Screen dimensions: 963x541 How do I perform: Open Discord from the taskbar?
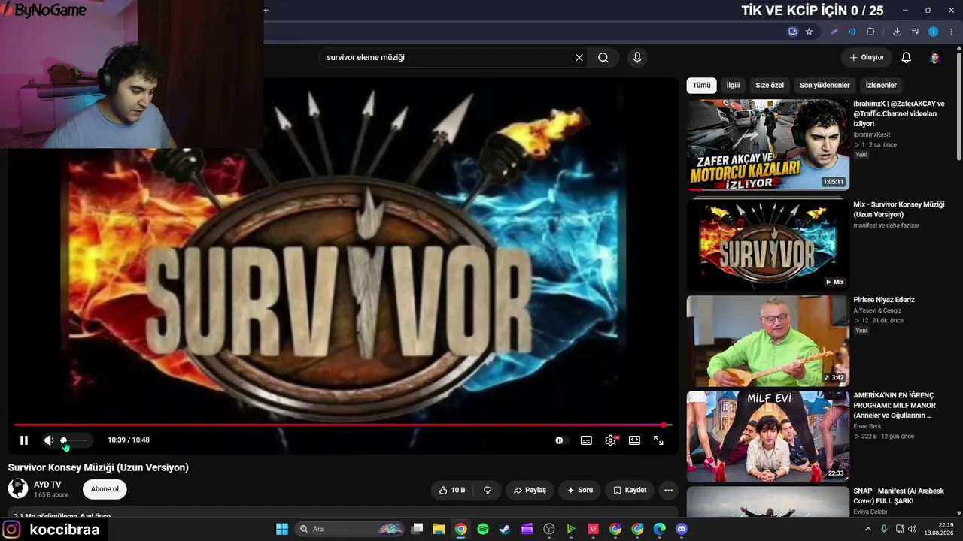[682, 529]
